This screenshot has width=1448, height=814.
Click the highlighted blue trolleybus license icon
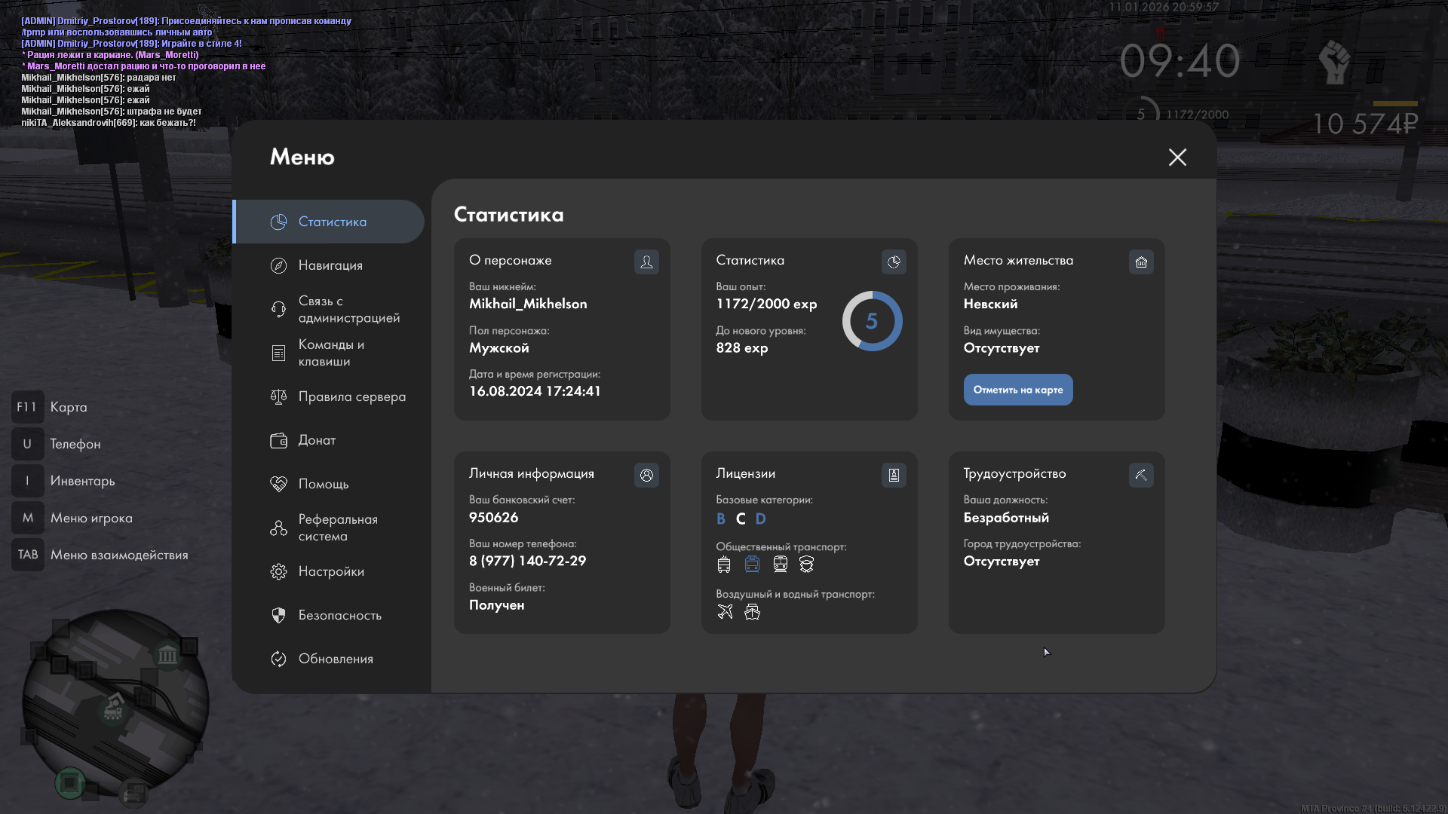point(752,565)
